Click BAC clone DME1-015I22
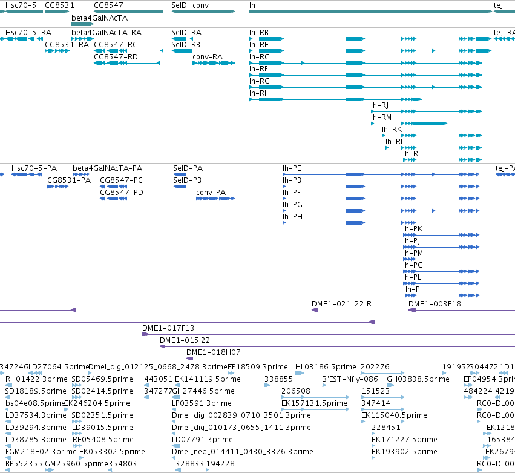Screen dimensions: 515x473 coord(337,347)
